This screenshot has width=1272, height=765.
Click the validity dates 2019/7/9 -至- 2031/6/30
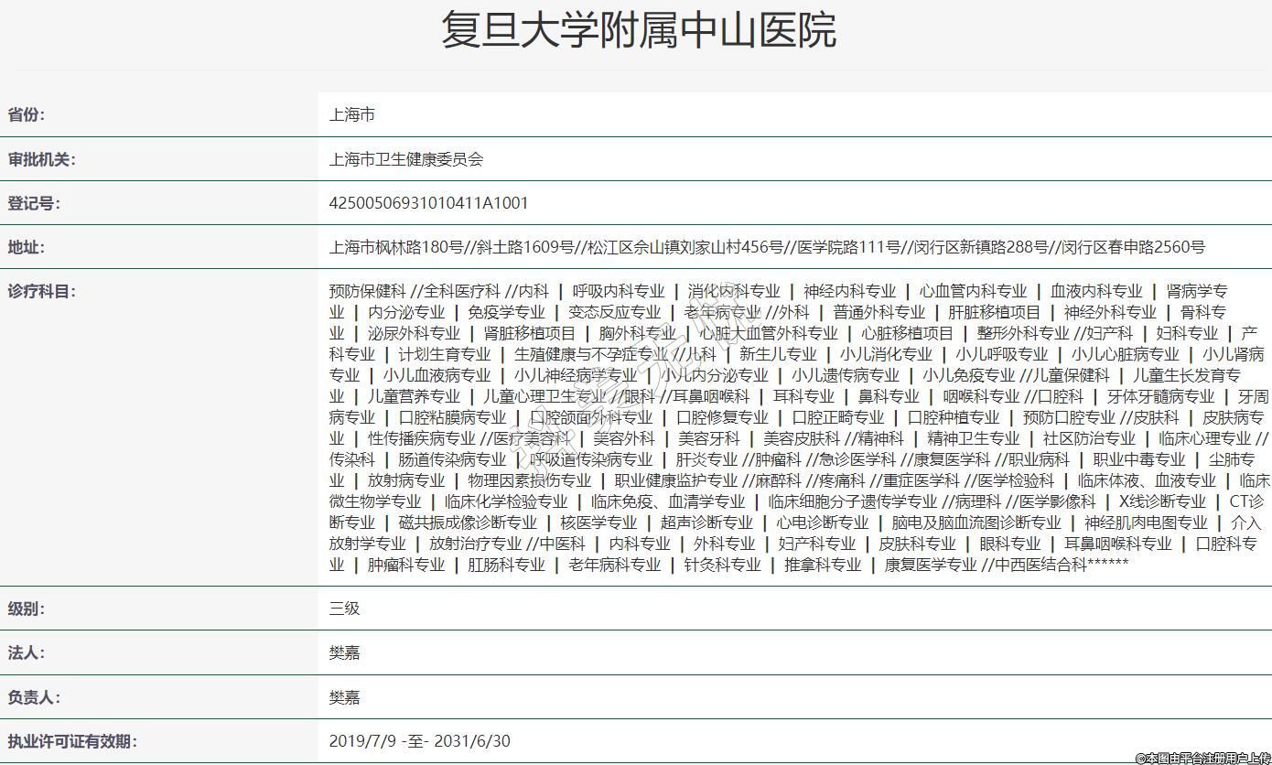[419, 741]
